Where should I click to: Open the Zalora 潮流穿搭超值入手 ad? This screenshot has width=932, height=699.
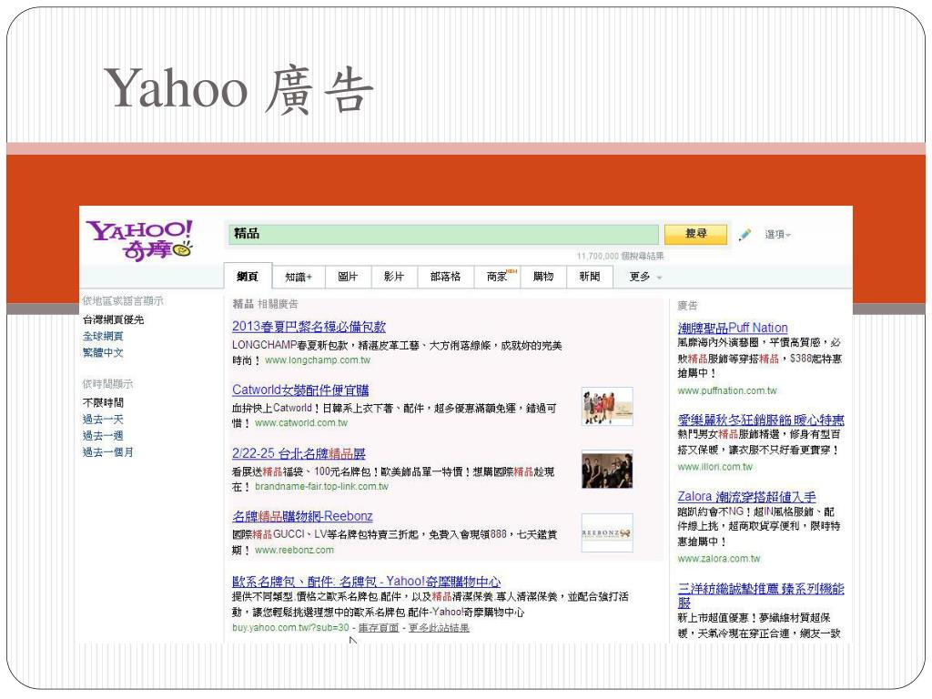[746, 496]
